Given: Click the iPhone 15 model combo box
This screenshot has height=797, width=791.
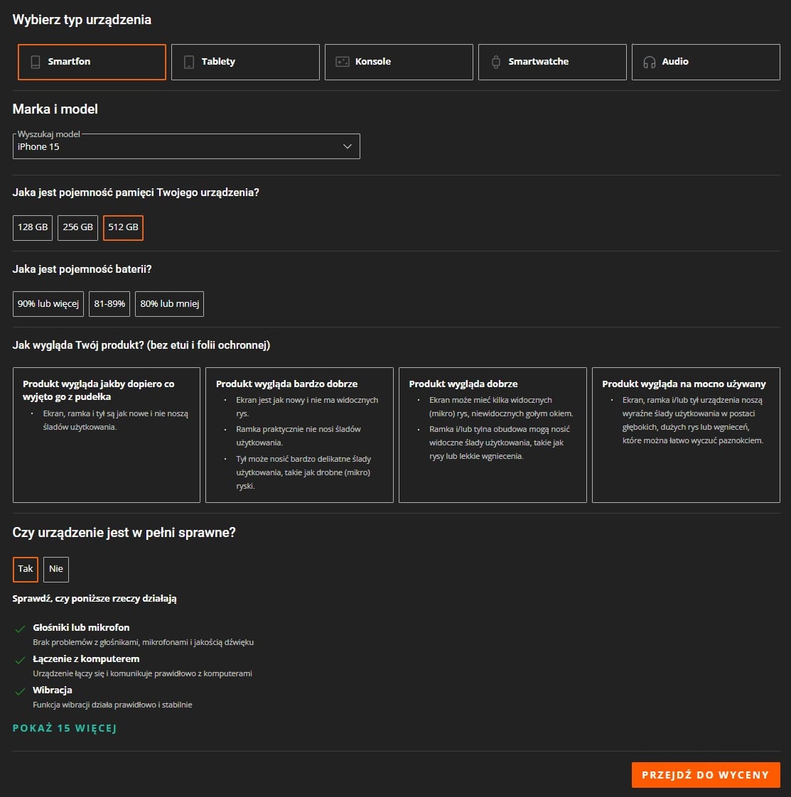Looking at the screenshot, I should 178,146.
